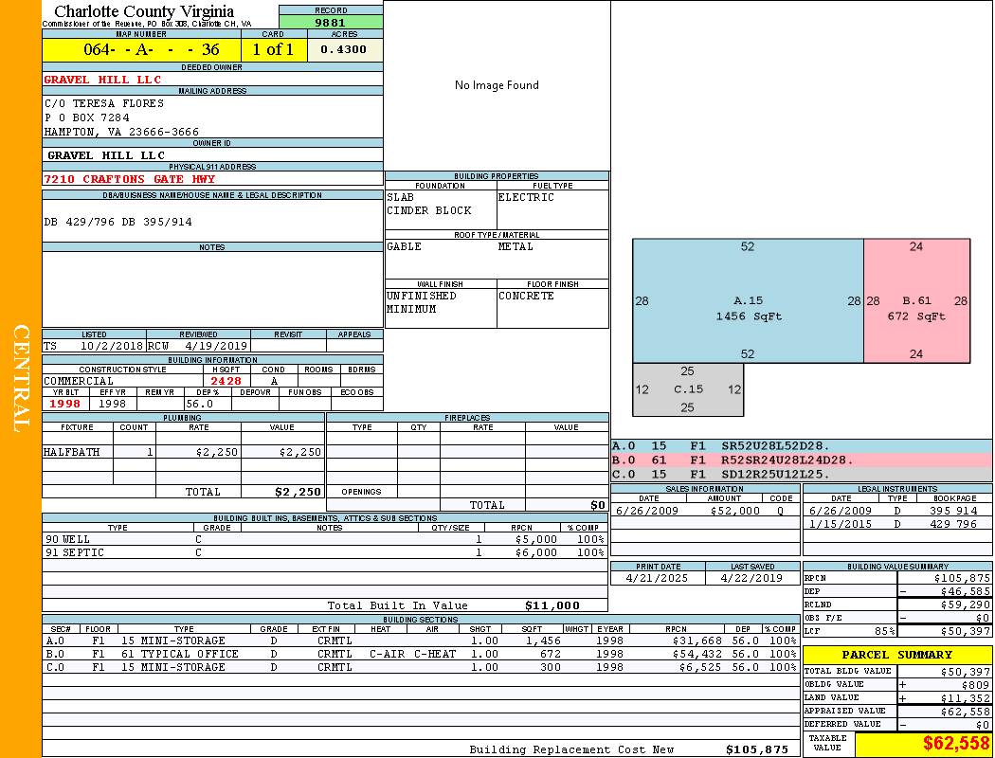
Task: Click Total Built In Value $11,000
Action: (x=552, y=605)
